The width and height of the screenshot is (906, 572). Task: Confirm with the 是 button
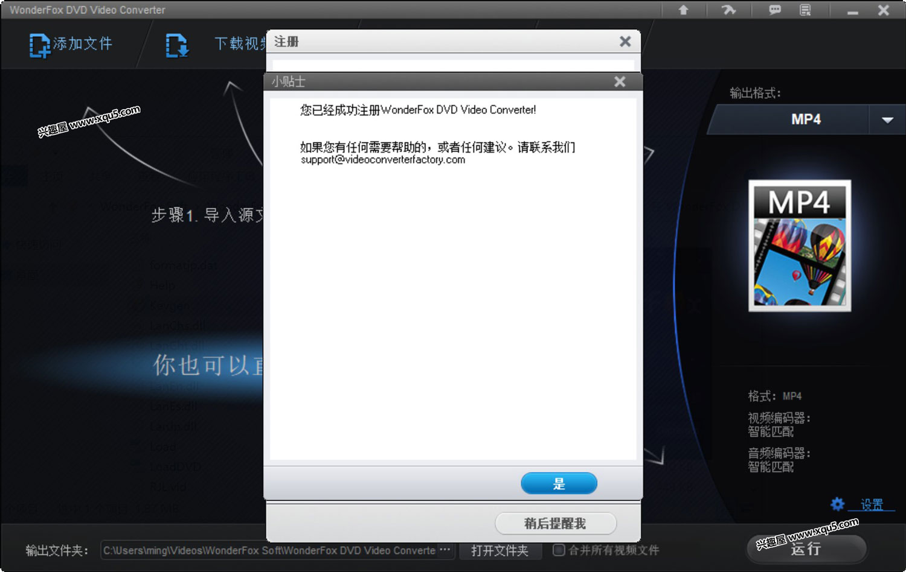point(559,483)
